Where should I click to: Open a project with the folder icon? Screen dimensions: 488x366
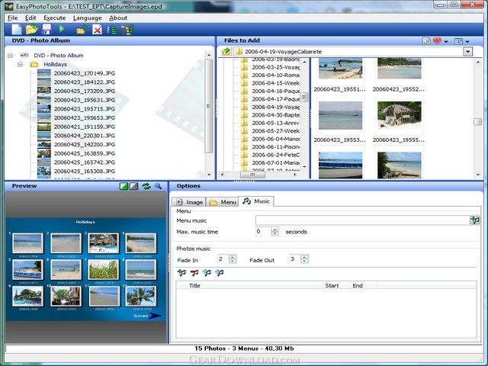pos(32,30)
